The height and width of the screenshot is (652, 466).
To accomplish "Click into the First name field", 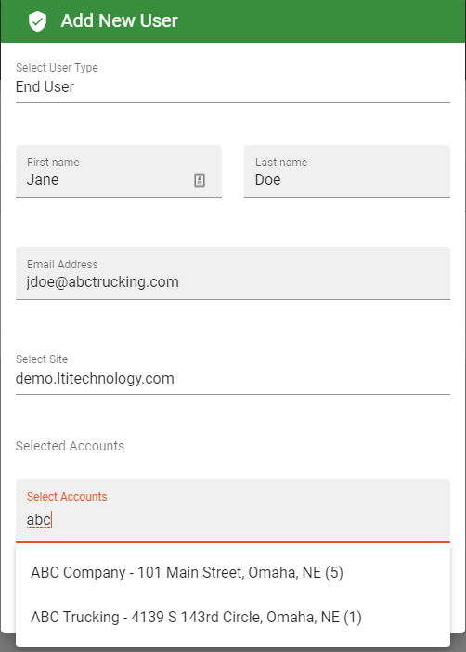I will click(x=119, y=171).
